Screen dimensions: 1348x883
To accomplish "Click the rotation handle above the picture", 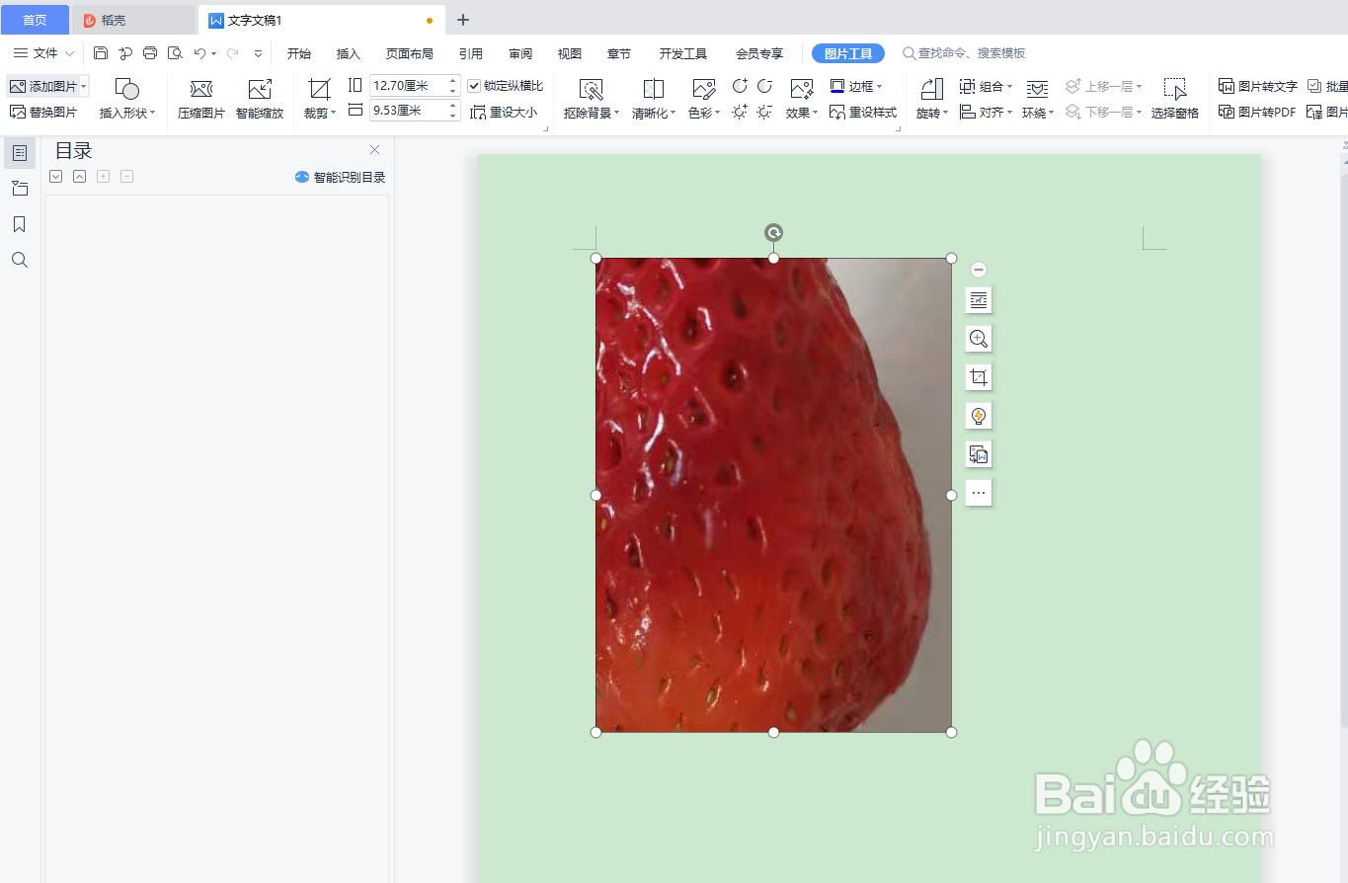I will pos(773,233).
